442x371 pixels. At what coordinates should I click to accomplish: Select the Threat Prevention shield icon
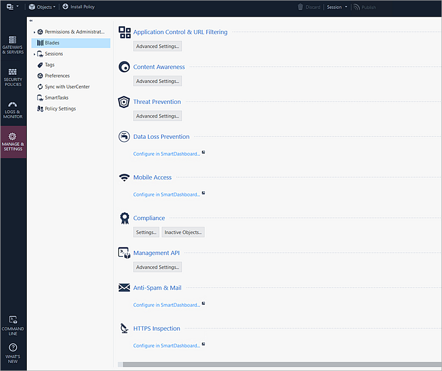124,101
